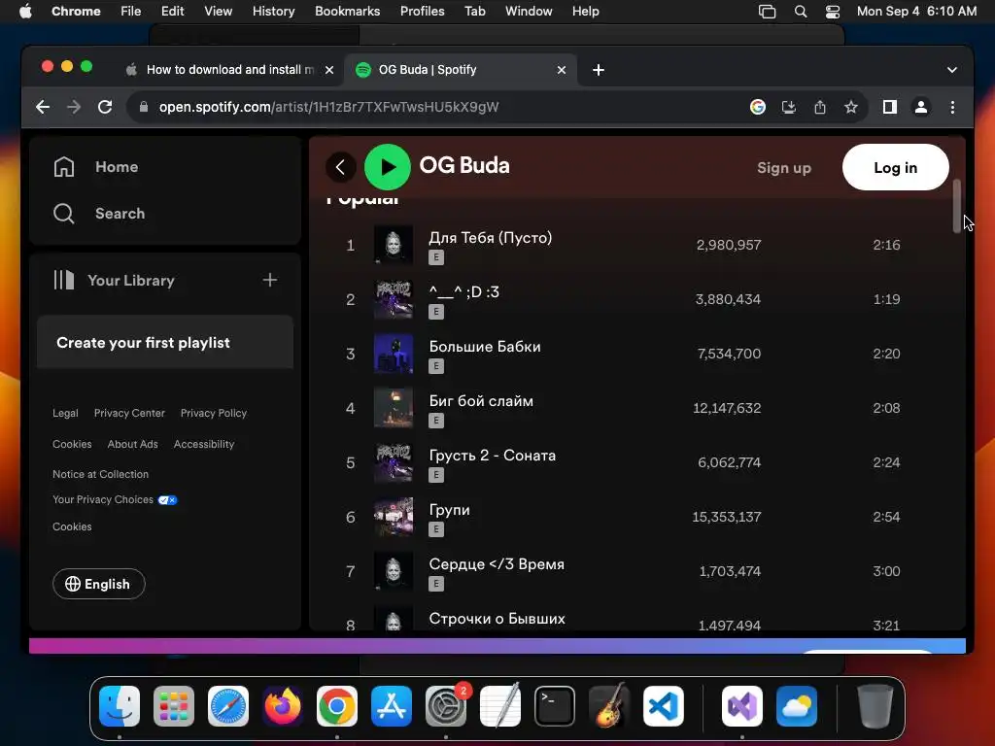Go back with Spotify back chevron button
Viewport: 995px width, 746px height.
click(x=341, y=167)
